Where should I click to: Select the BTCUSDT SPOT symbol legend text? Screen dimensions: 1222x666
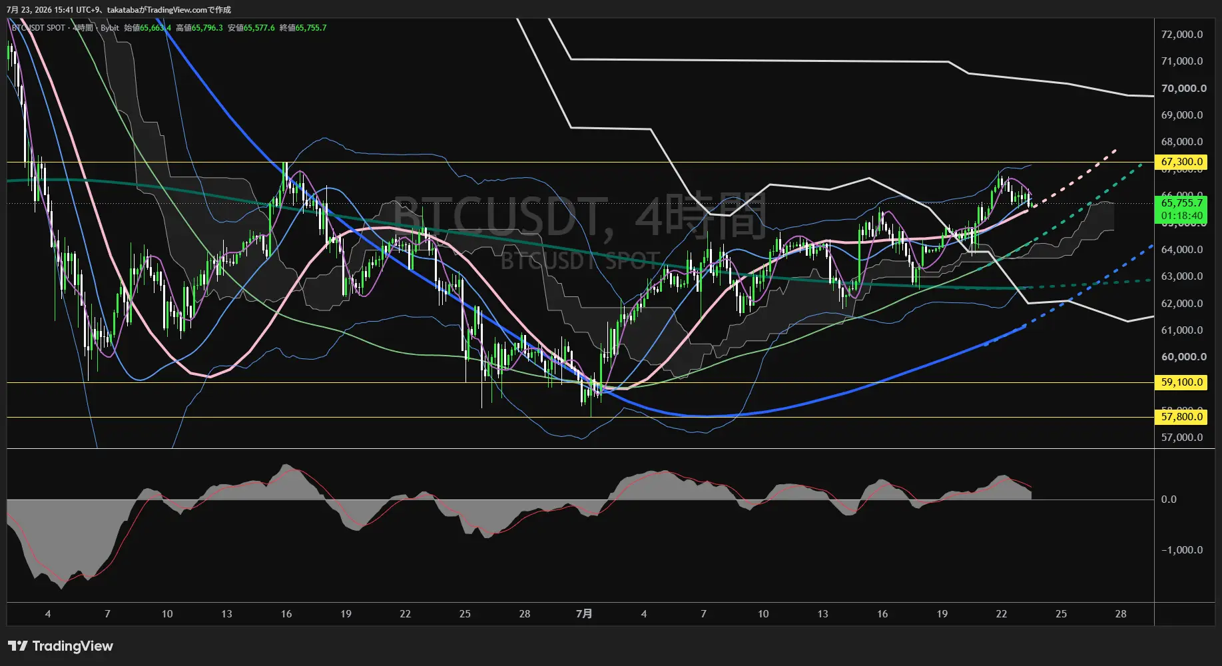pos(39,28)
